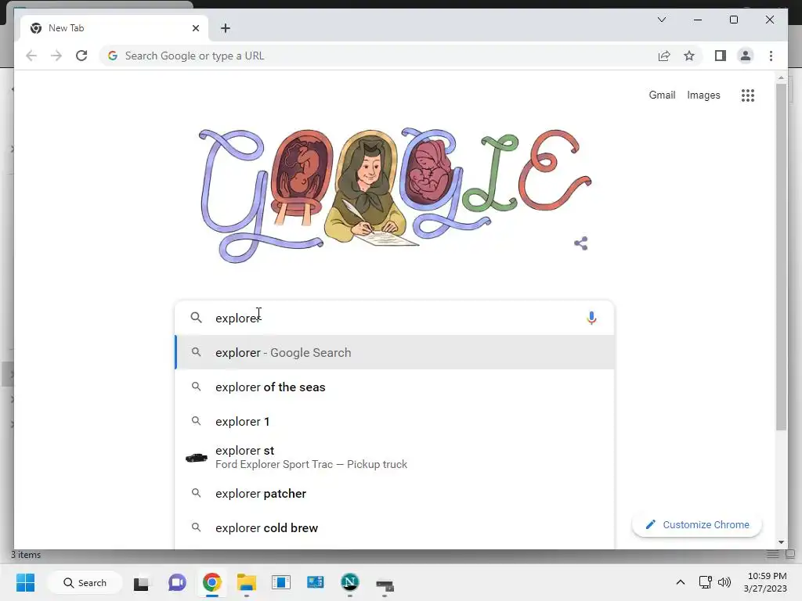Start voice search with the microphone
The image size is (802, 601).
pos(591,318)
